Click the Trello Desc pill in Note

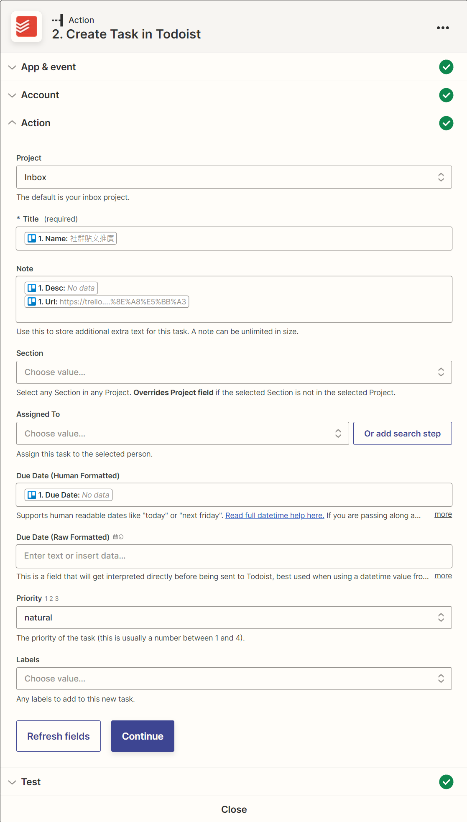pos(61,288)
